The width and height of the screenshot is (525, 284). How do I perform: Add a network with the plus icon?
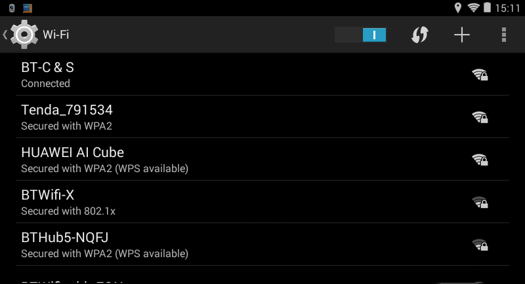pyautogui.click(x=462, y=35)
